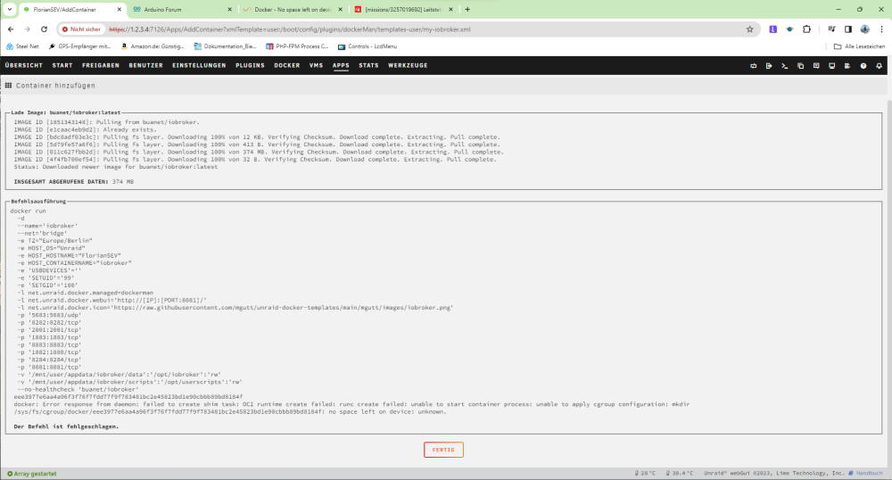Click the purple extension icon in toolbar
The image size is (892, 480).
pos(772,29)
